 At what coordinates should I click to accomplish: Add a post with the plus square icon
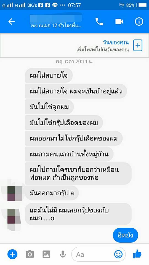[138, 46]
